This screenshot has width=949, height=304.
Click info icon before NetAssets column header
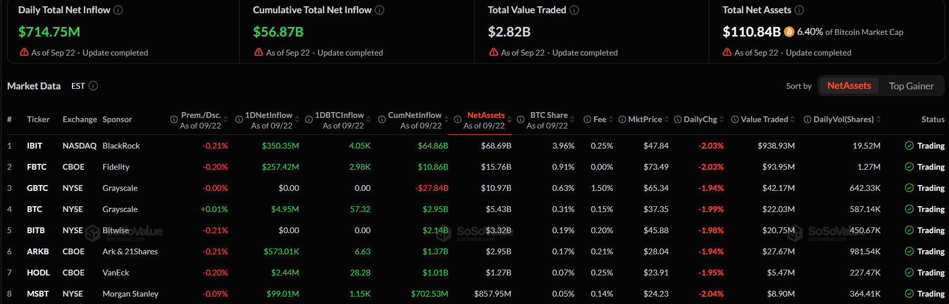pos(458,119)
